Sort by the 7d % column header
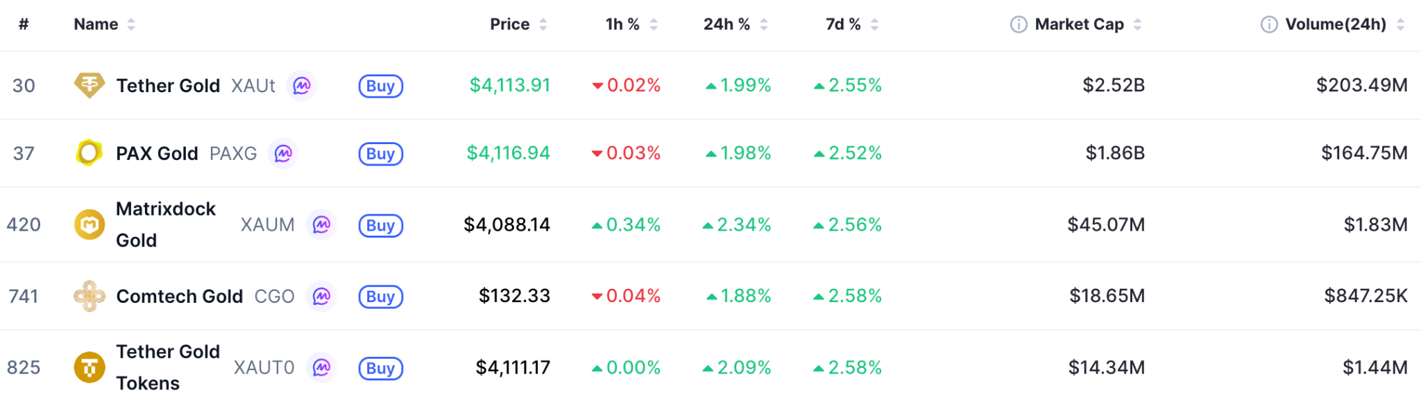The image size is (1421, 404). coord(851,24)
